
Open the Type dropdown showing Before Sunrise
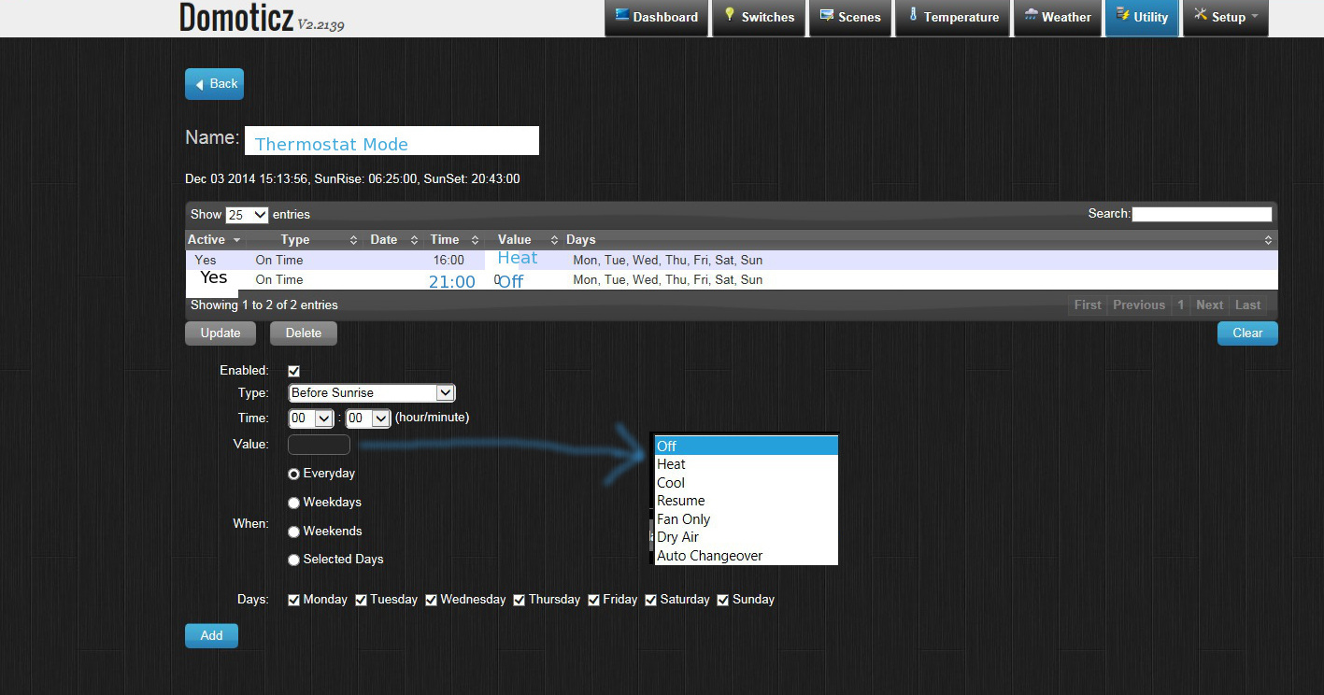pos(372,393)
